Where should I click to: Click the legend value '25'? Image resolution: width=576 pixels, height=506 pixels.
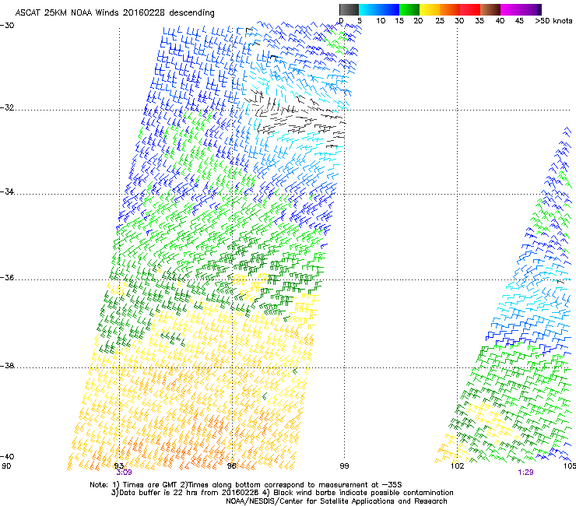coord(440,21)
